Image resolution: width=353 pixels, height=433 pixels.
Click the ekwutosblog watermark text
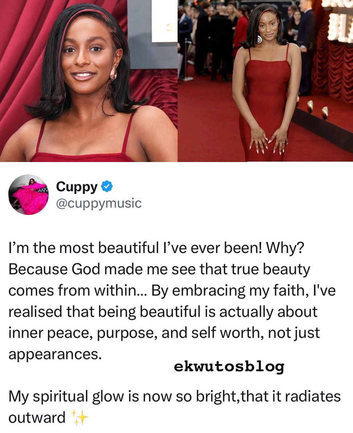tap(229, 367)
